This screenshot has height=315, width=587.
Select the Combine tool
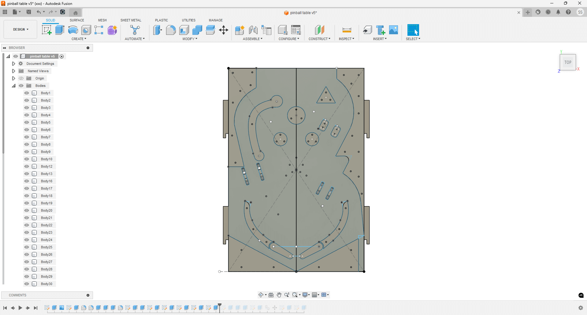point(197,30)
